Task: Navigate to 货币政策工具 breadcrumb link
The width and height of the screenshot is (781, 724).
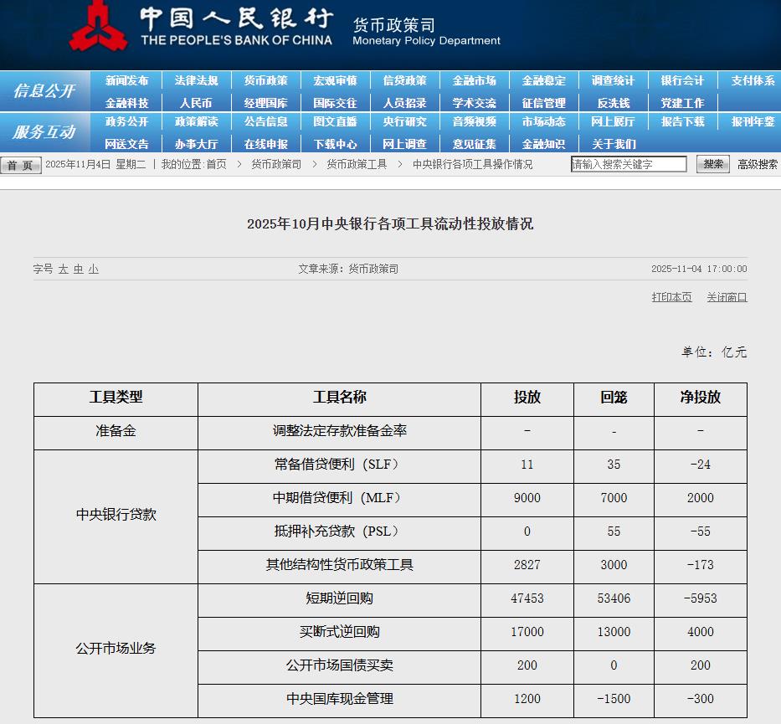Action: 356,164
